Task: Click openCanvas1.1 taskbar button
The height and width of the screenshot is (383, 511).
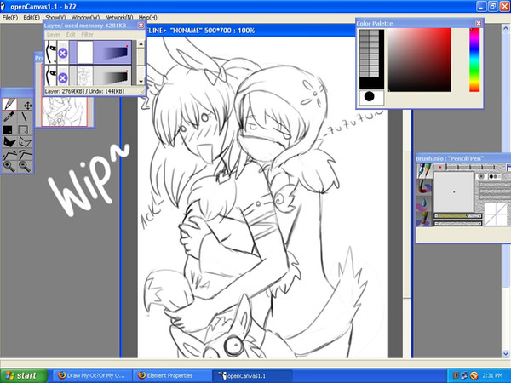Action: (x=252, y=375)
